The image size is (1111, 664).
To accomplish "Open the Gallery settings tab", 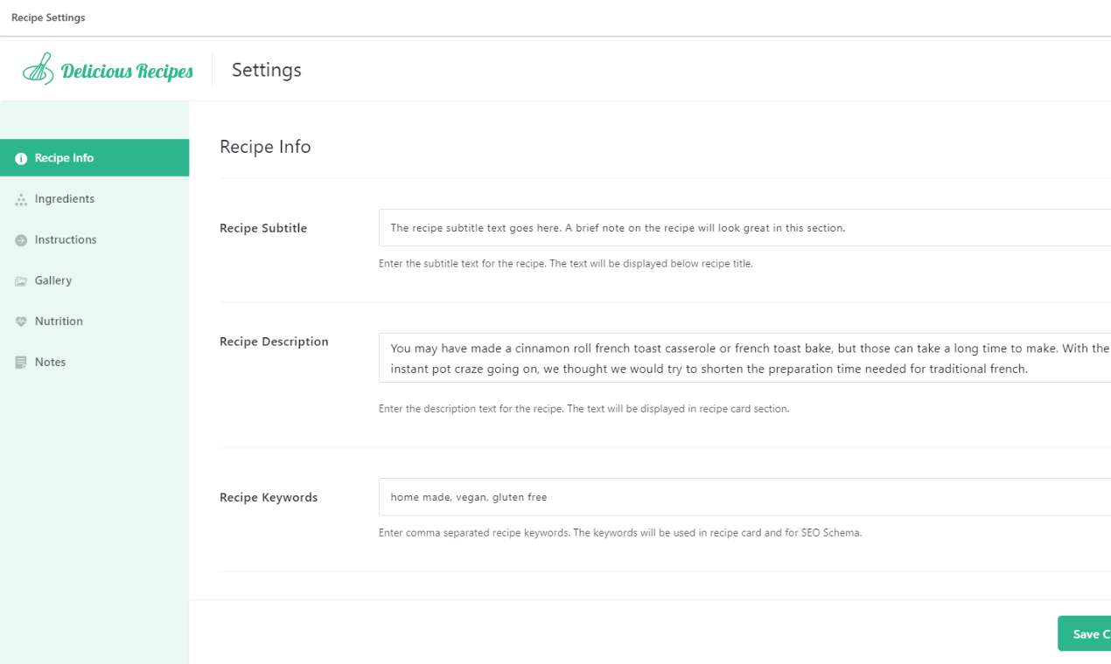I will coord(94,280).
